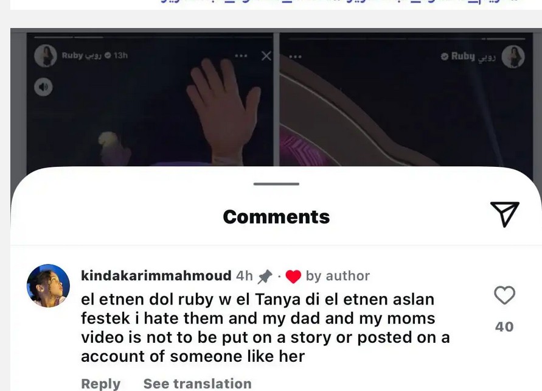Click the 40 likes count
The width and height of the screenshot is (542, 391).
point(504,326)
